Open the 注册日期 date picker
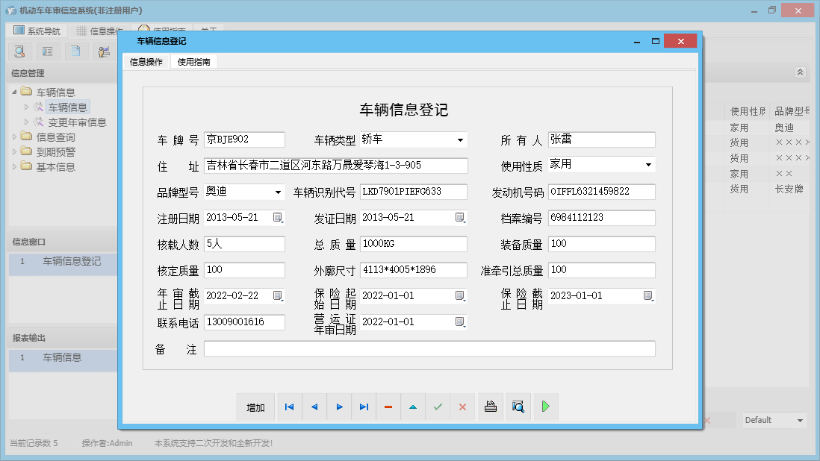820x461 pixels. [278, 218]
